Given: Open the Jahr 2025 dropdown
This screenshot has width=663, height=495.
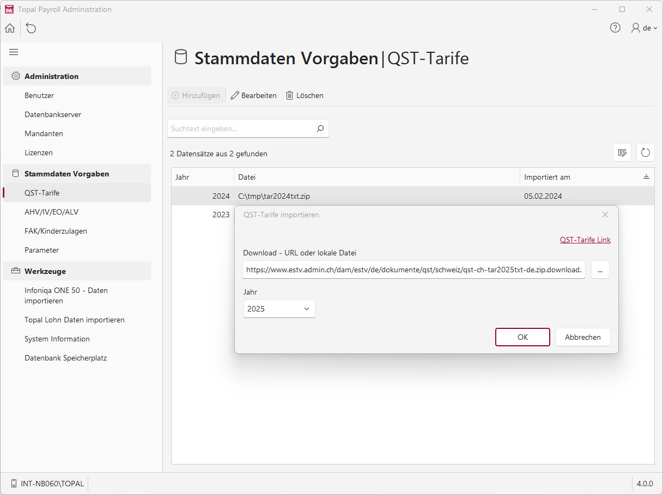Looking at the screenshot, I should 279,309.
